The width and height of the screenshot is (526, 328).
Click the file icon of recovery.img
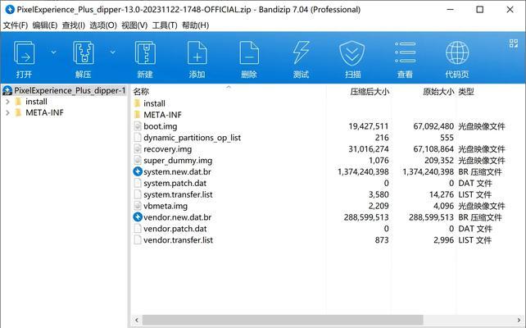tap(138, 148)
